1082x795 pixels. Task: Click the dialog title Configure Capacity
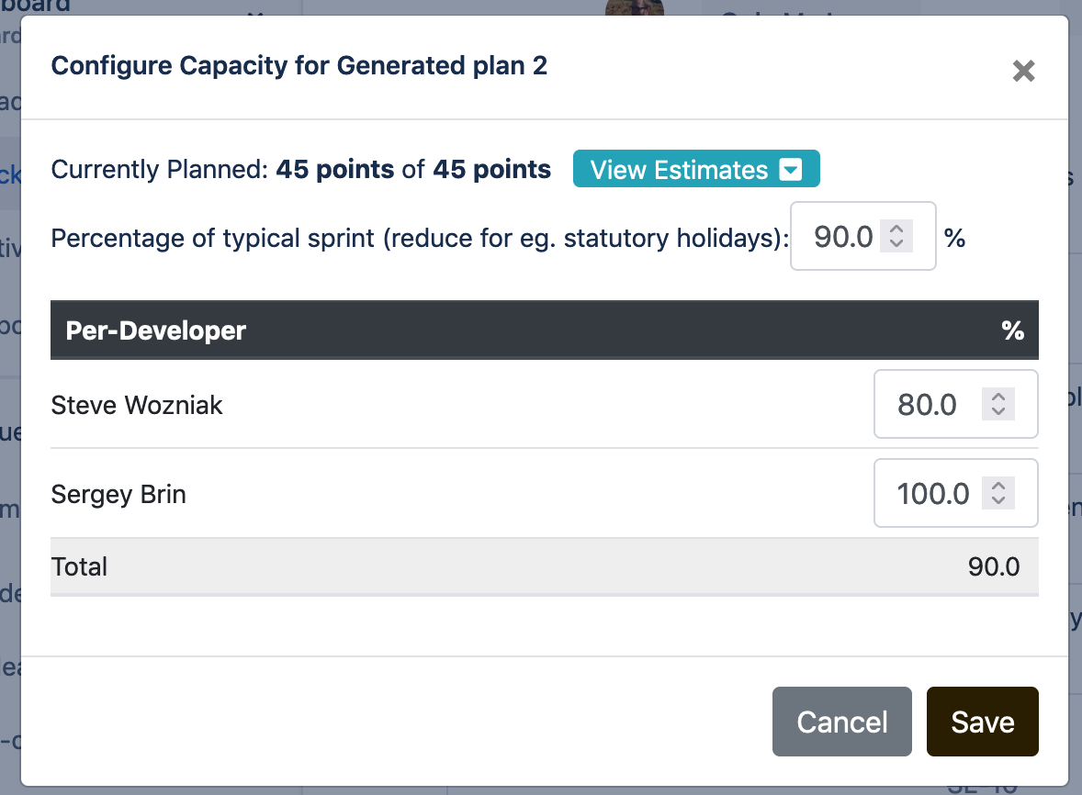299,66
